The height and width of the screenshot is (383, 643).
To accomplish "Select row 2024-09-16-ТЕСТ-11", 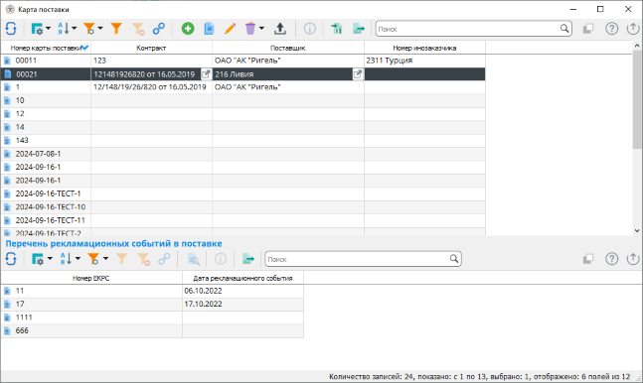I will [x=242, y=220].
